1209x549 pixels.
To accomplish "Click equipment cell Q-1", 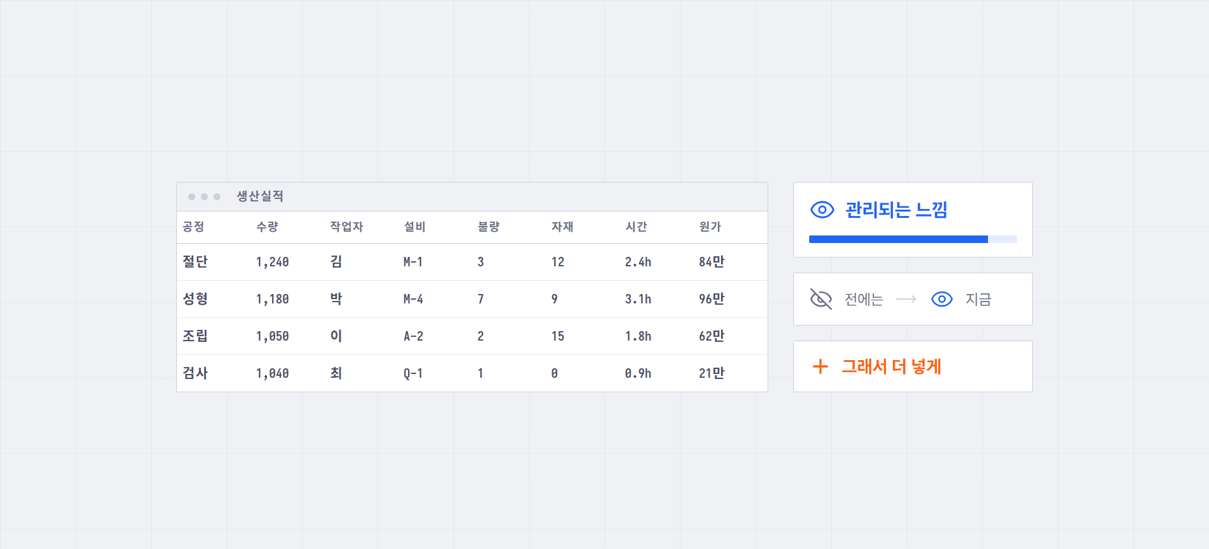I will pos(413,373).
